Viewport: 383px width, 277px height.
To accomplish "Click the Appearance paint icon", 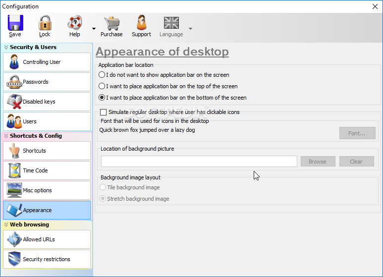I will click(x=14, y=210).
